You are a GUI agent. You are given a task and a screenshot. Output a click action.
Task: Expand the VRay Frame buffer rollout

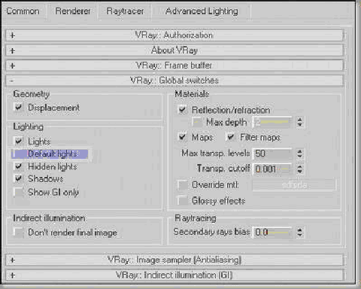[x=174, y=65]
